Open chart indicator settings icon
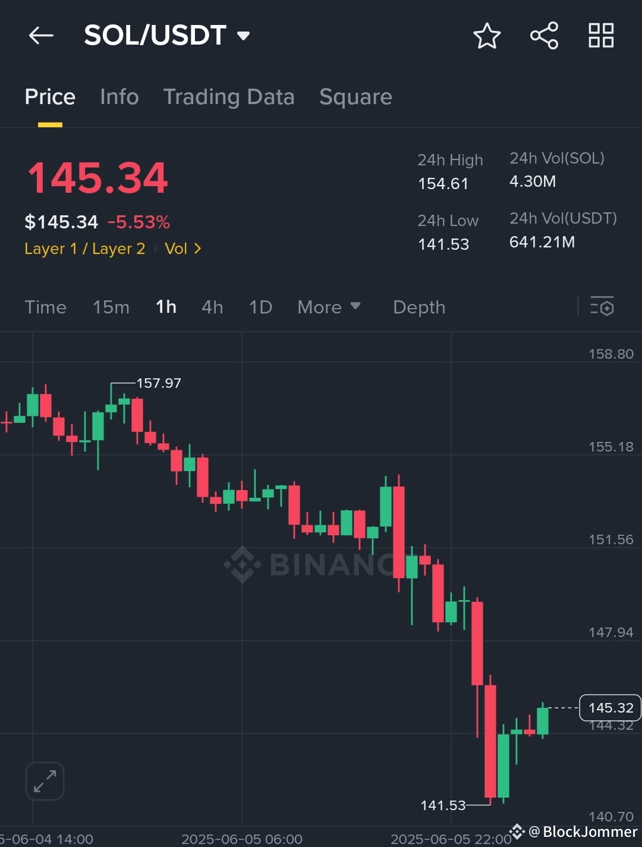 tap(602, 307)
